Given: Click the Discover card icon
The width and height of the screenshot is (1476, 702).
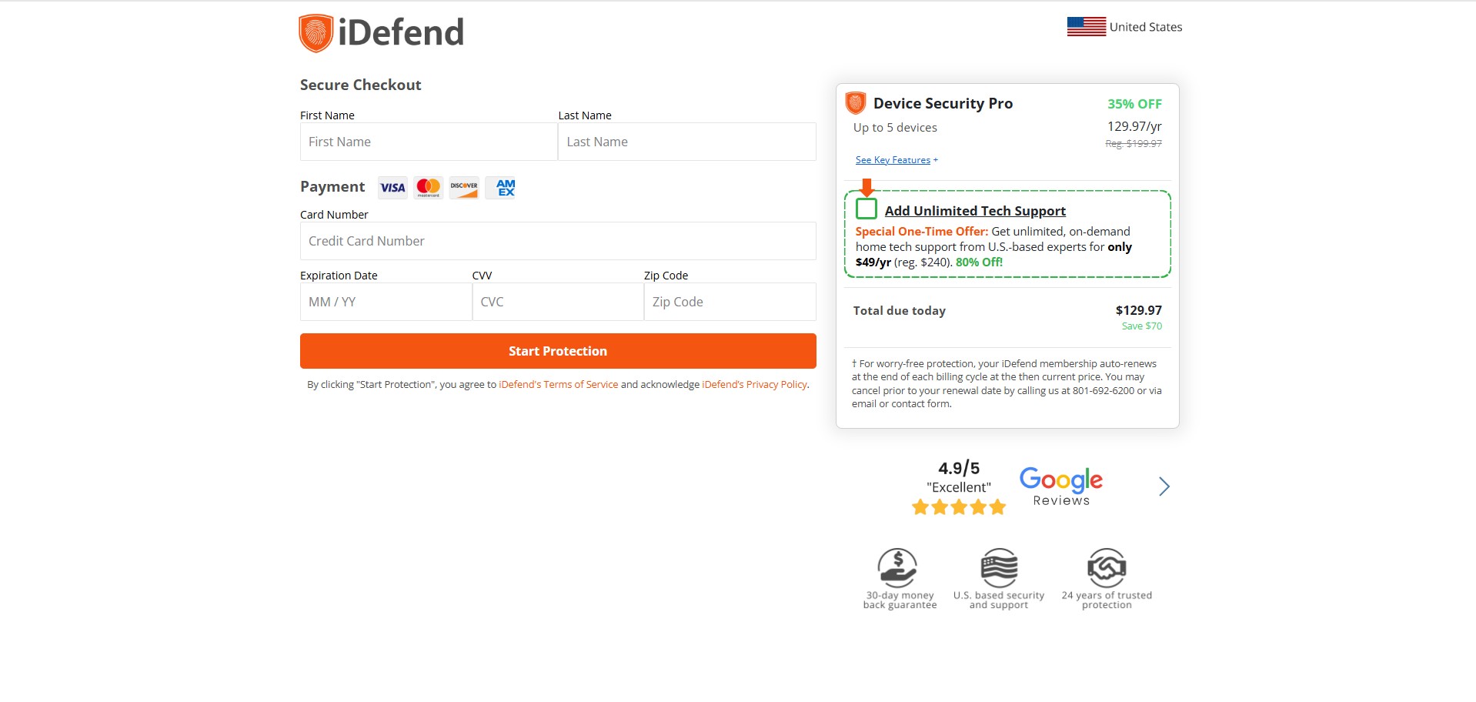Looking at the screenshot, I should [x=464, y=188].
